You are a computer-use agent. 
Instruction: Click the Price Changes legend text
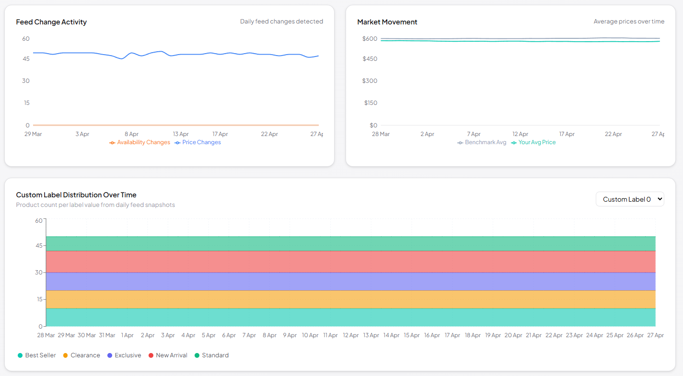pos(201,142)
